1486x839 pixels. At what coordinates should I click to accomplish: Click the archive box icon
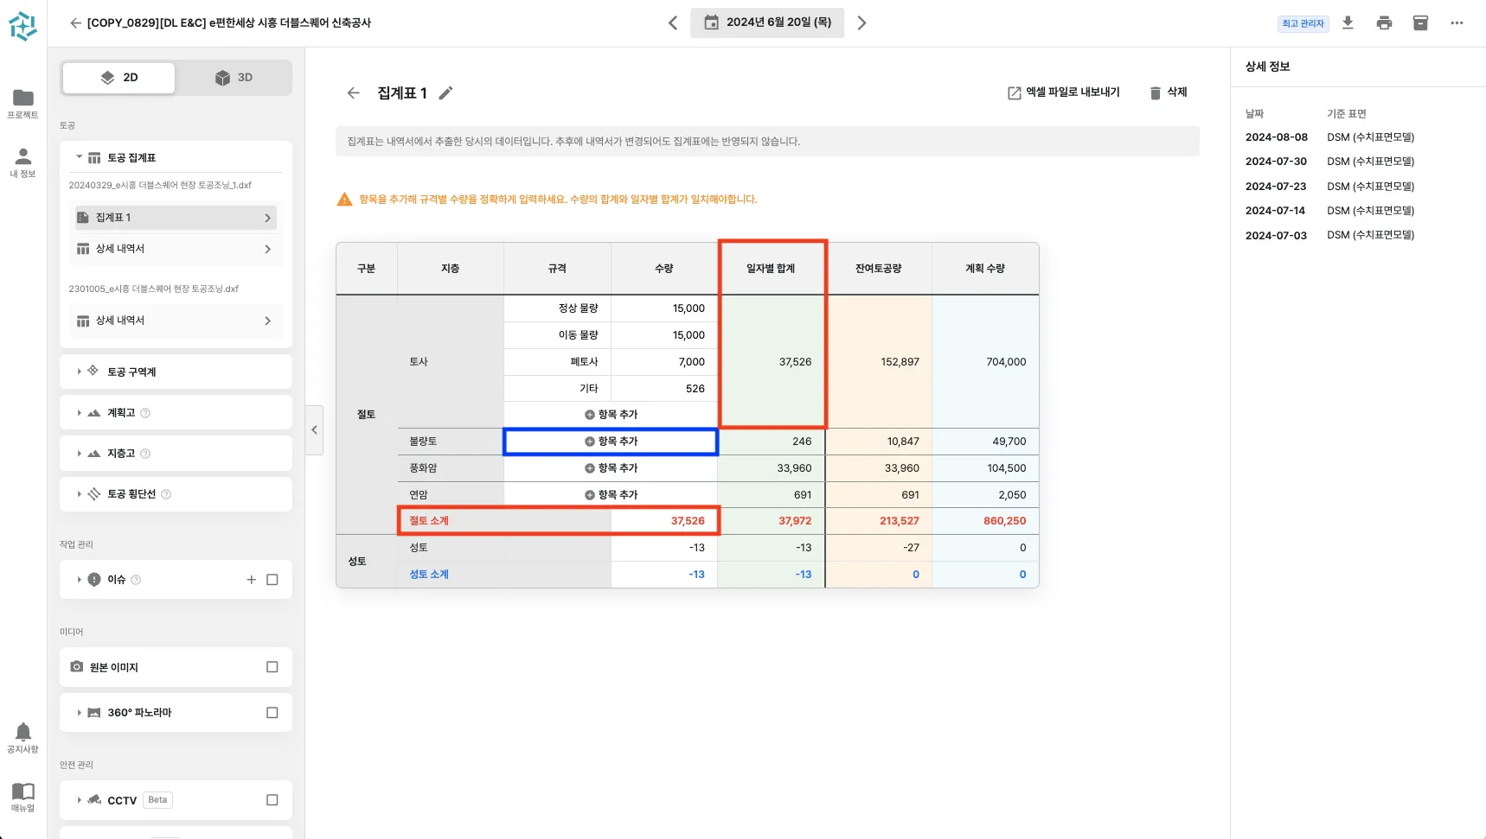click(1420, 23)
